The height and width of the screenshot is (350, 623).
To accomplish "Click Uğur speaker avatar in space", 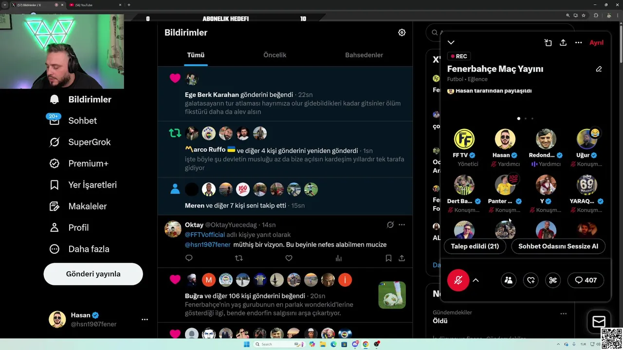I will point(586,139).
